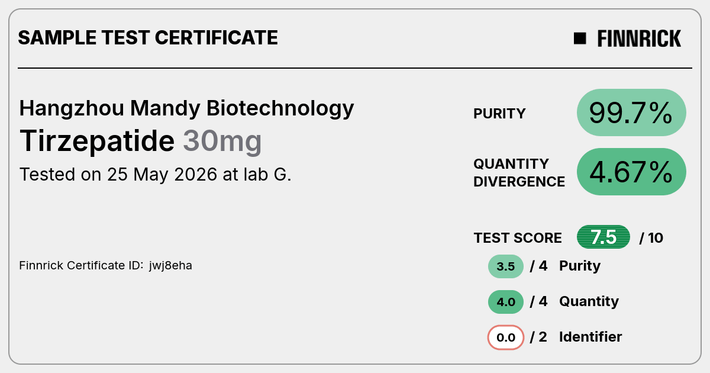This screenshot has height=373, width=710.
Task: Click the 7.5 test score pill
Action: click(603, 237)
